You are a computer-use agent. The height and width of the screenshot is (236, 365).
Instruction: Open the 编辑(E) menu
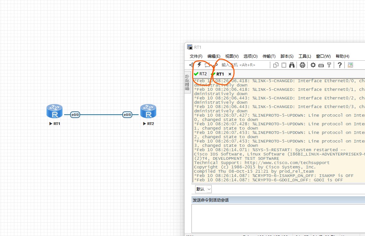(214, 56)
